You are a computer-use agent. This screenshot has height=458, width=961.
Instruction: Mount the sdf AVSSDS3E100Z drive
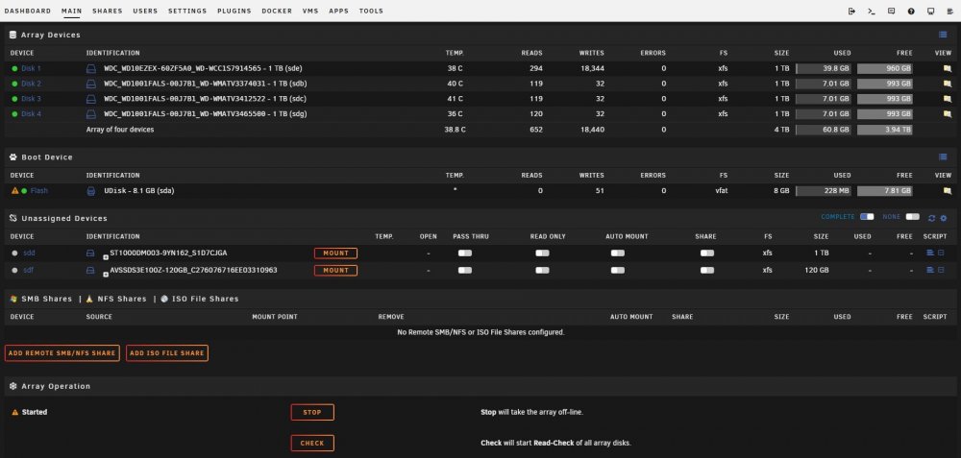(x=335, y=270)
